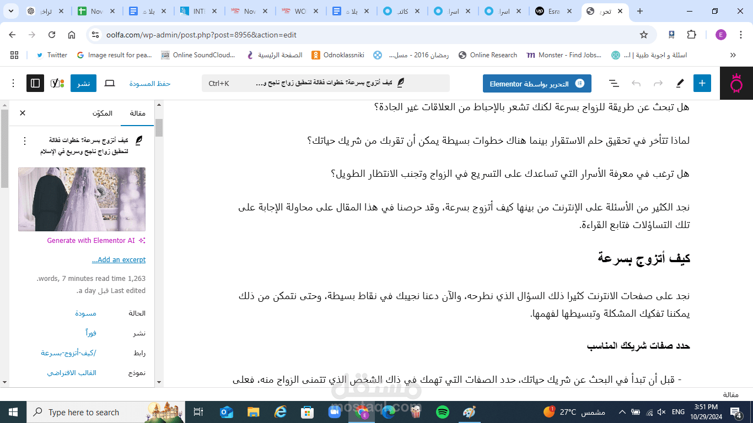Screen dimensions: 753x423
Task: Select the pencil Tools icon
Action: click(x=680, y=83)
